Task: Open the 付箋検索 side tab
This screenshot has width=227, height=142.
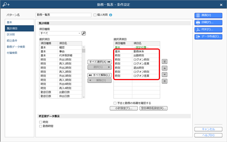Action: [19, 53]
